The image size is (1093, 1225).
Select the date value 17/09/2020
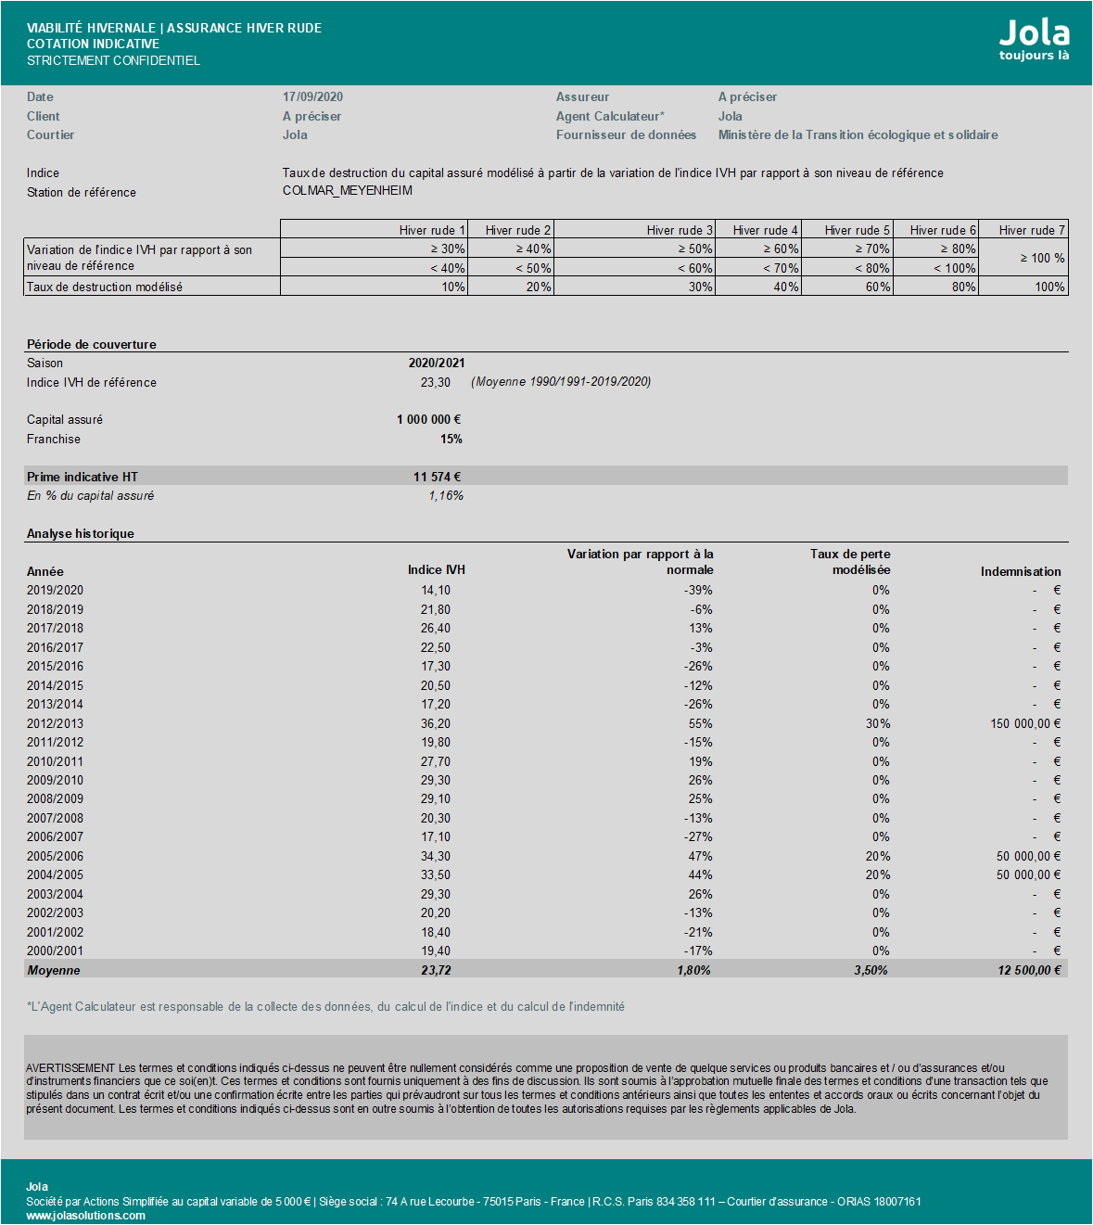pos(312,96)
